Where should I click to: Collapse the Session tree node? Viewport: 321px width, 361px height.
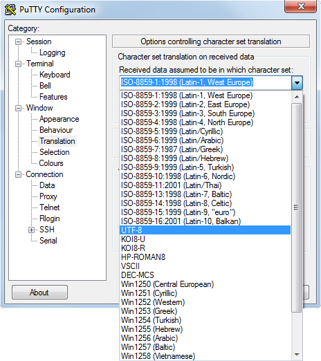(18, 42)
